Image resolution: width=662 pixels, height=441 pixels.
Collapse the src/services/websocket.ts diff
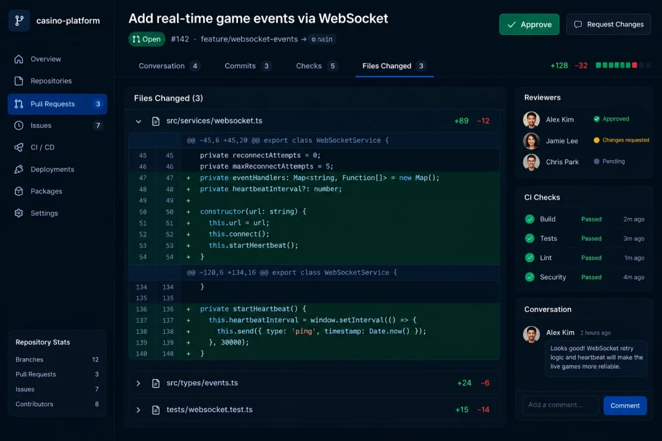tap(138, 121)
